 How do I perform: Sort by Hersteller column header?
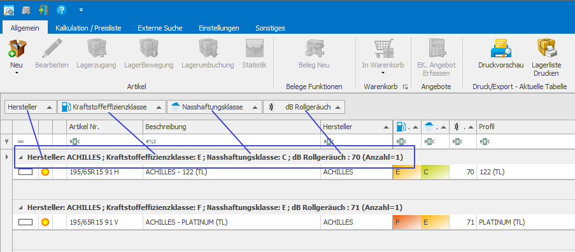[357, 127]
